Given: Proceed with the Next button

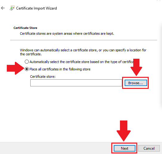Looking at the screenshot, I should pyautogui.click(x=125, y=148).
